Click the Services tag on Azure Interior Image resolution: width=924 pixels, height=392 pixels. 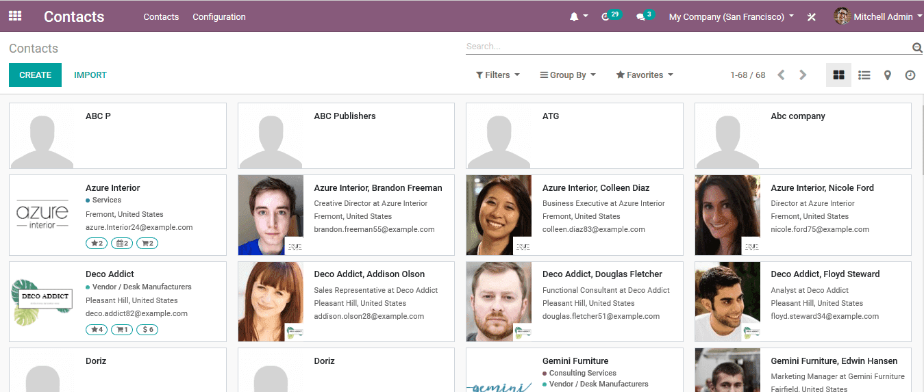click(103, 200)
